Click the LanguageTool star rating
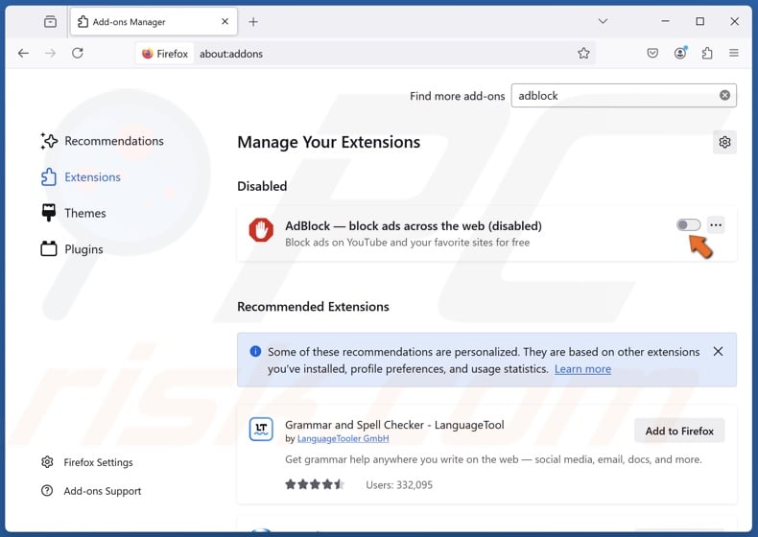This screenshot has width=758, height=537. point(314,484)
